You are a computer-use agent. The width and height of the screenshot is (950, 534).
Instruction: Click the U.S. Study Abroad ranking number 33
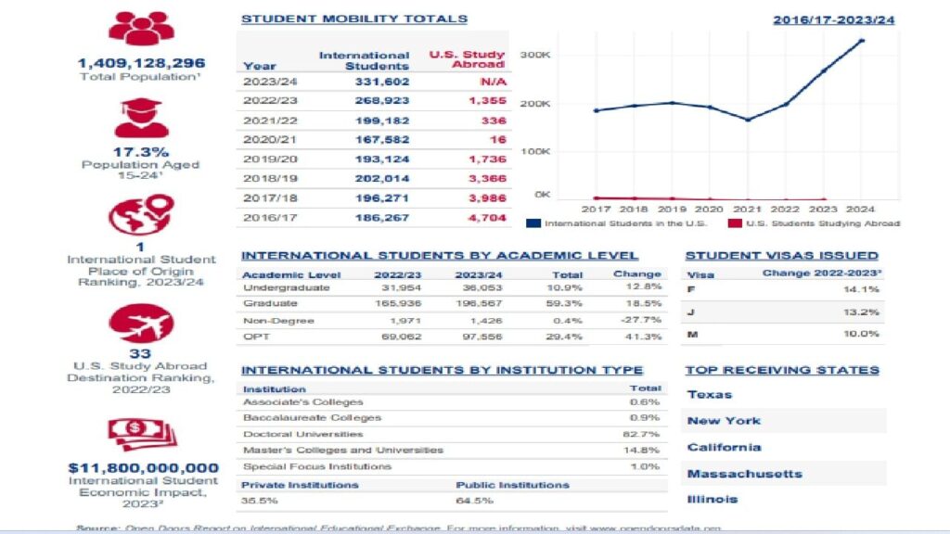tap(140, 353)
